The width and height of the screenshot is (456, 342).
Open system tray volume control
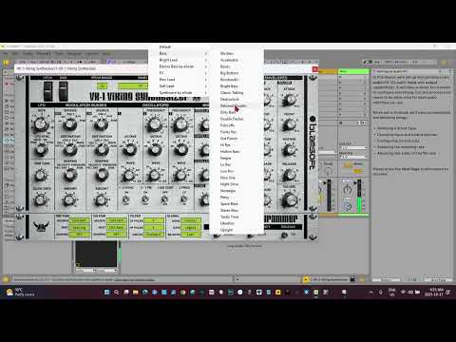pos(410,292)
